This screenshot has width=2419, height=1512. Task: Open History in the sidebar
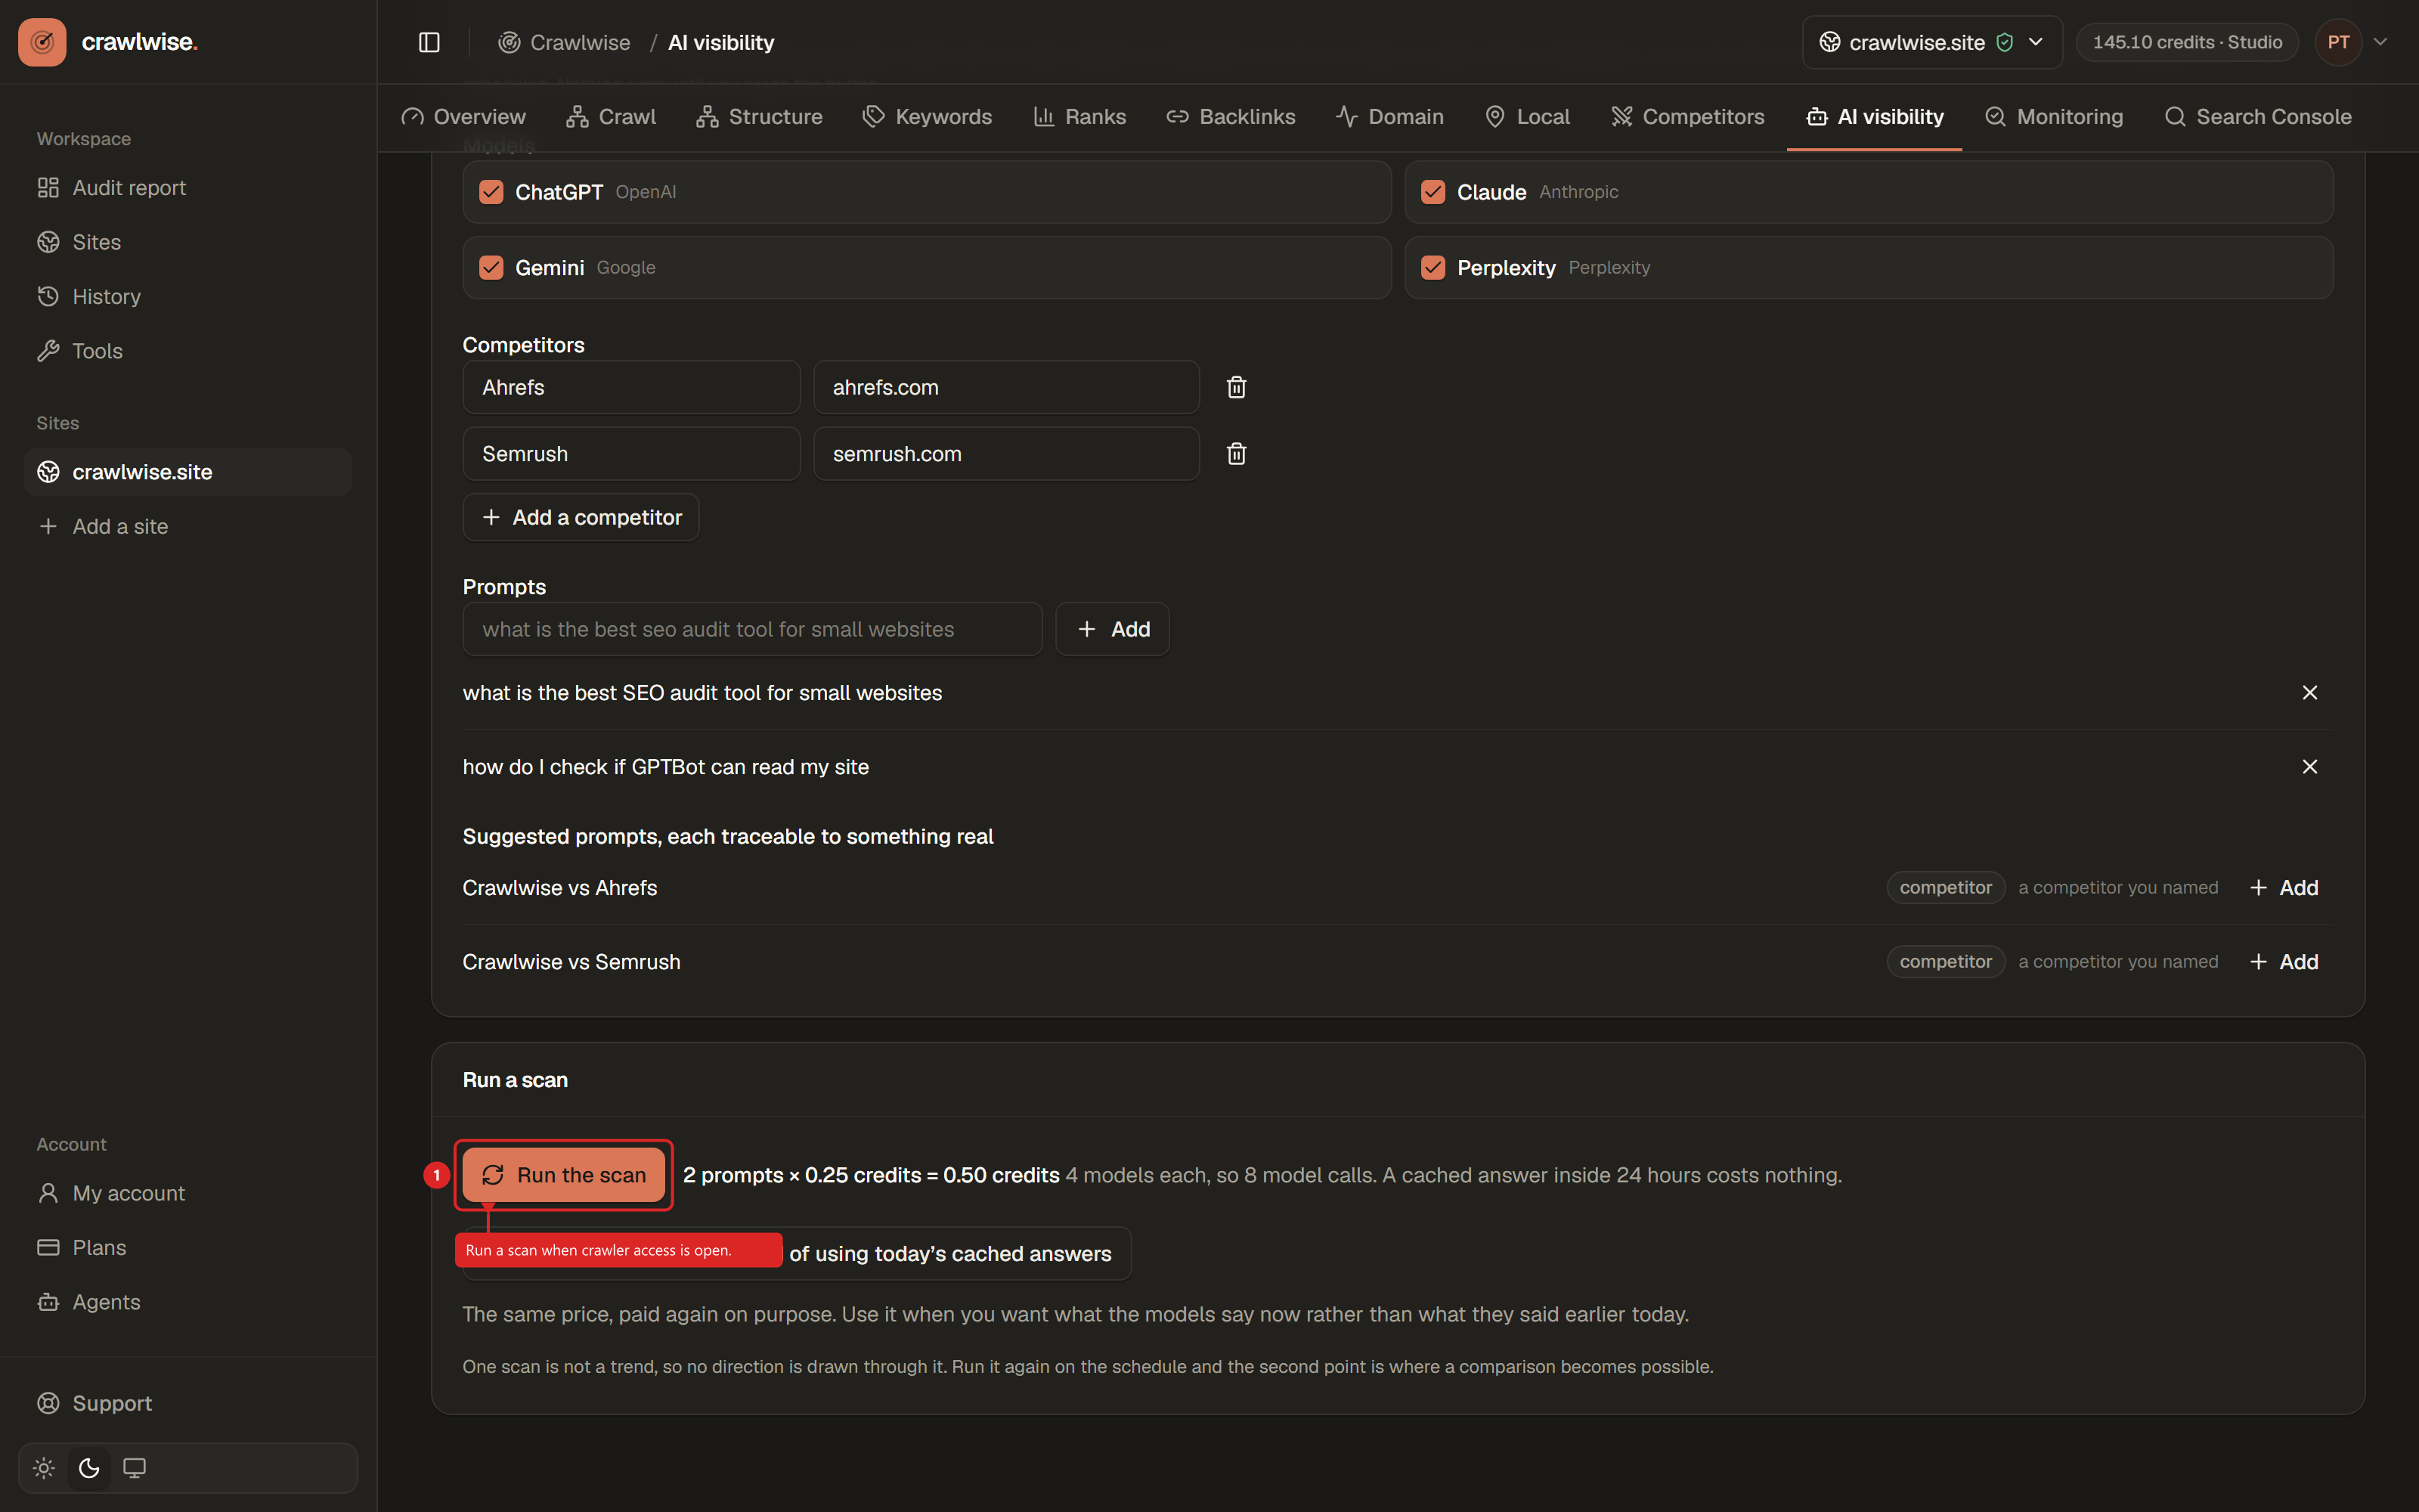[x=188, y=297]
